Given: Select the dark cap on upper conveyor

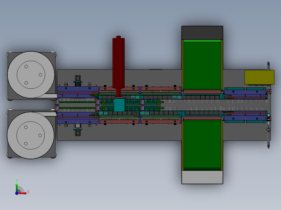Looking at the screenshot, I should pyautogui.click(x=202, y=33).
